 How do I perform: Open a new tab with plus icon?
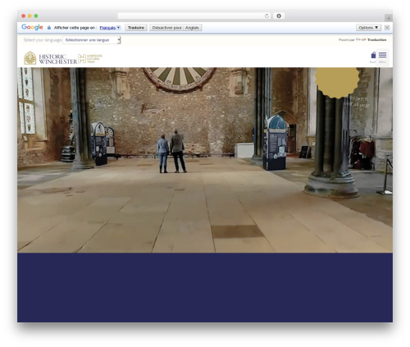click(389, 18)
